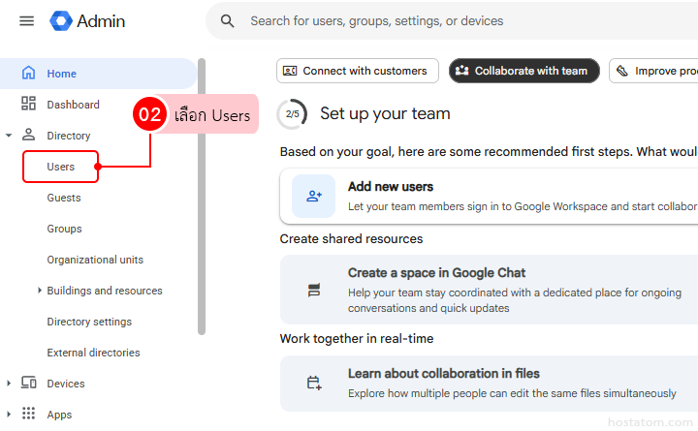Click the Create shared resources label
This screenshot has height=431, width=698.
point(351,239)
